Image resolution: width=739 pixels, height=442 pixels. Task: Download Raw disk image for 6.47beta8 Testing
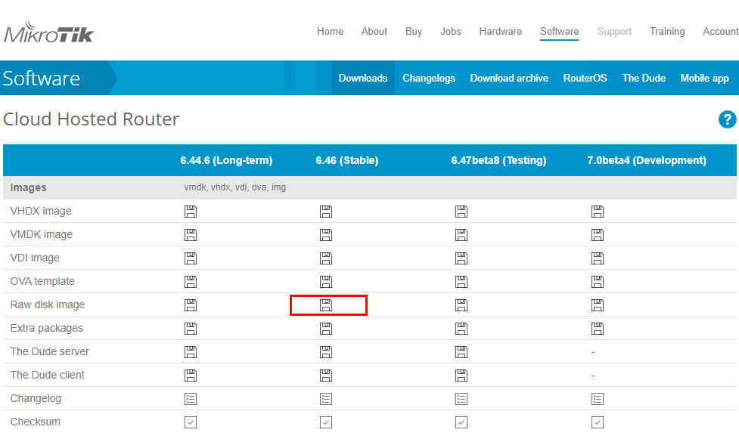[461, 305]
